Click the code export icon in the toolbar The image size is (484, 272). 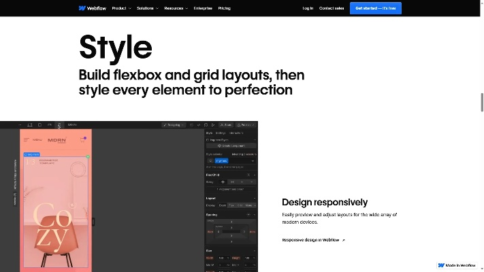[198, 125]
